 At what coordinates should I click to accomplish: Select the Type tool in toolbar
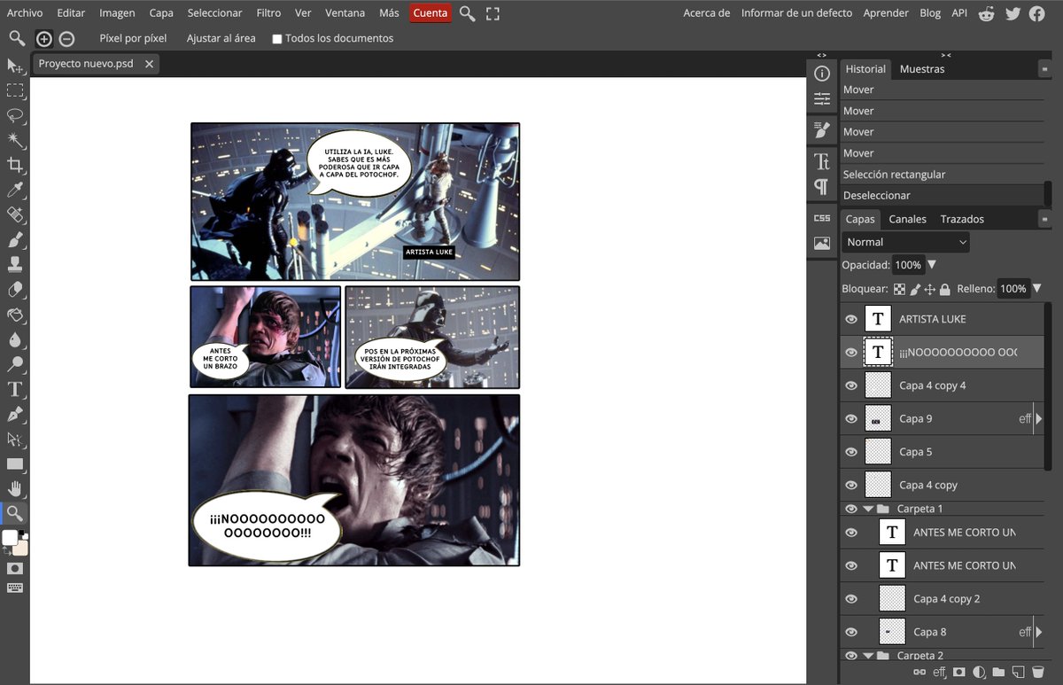(15, 389)
